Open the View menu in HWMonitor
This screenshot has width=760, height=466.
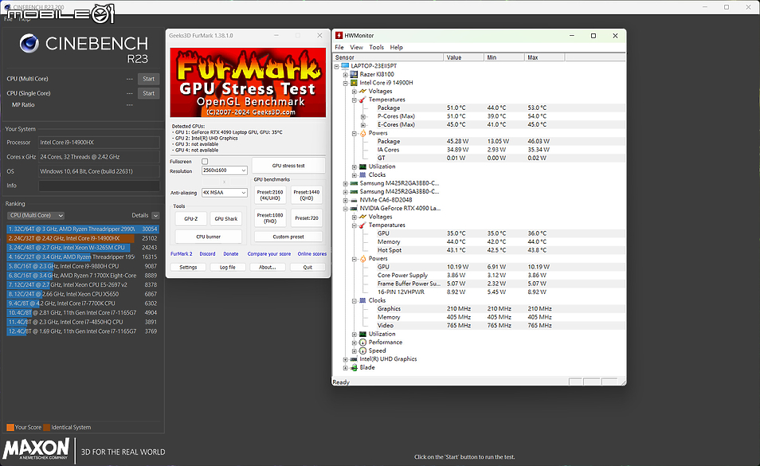[356, 48]
